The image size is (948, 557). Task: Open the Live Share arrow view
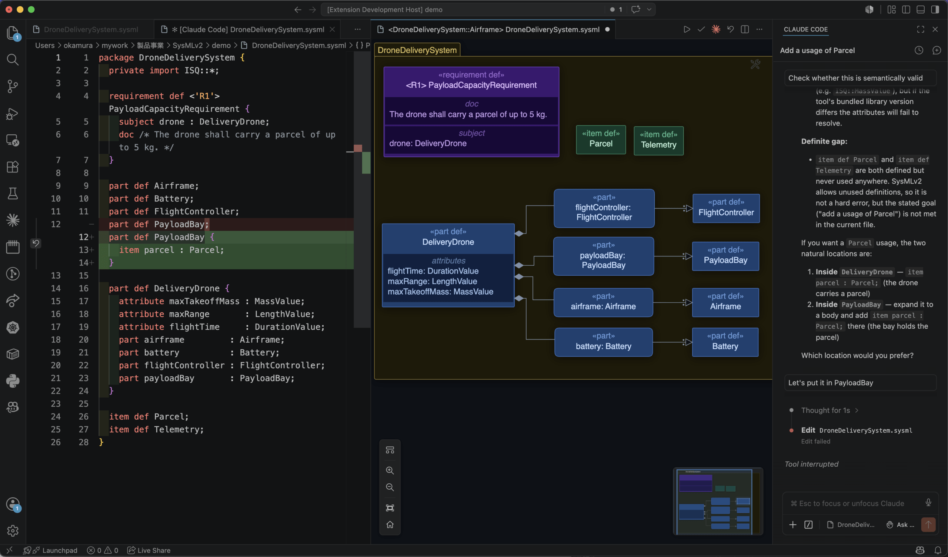(13, 301)
